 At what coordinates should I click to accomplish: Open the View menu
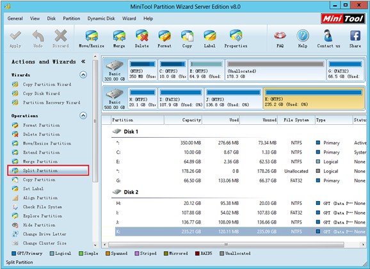35,19
